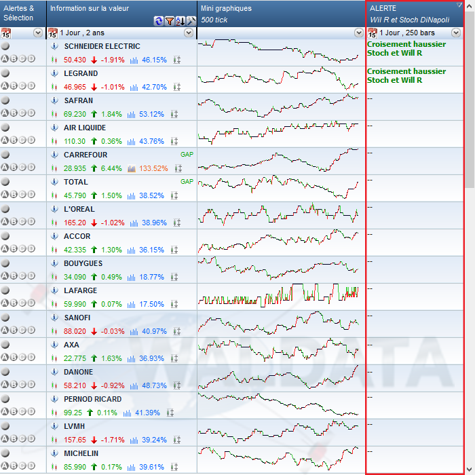Click BOUYGUES volume value 18.77%
This screenshot has height=475, width=475.
pos(151,277)
